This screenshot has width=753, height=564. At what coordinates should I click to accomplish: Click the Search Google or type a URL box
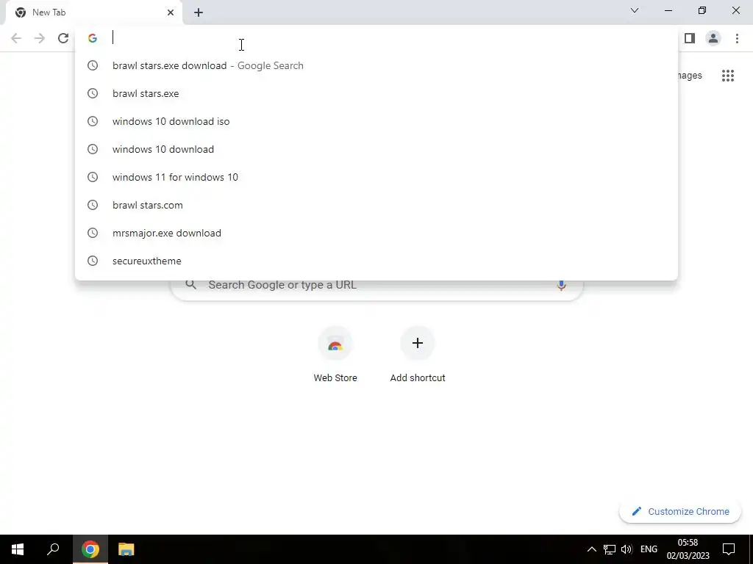click(x=376, y=289)
